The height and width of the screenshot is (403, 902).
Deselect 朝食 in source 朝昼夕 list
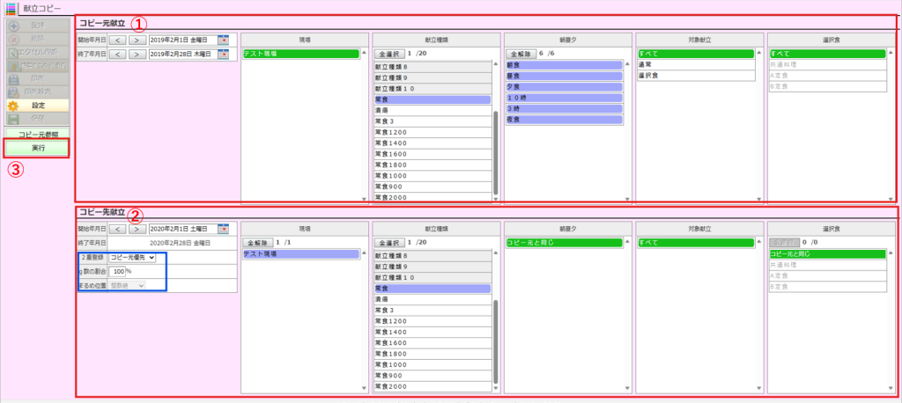566,65
